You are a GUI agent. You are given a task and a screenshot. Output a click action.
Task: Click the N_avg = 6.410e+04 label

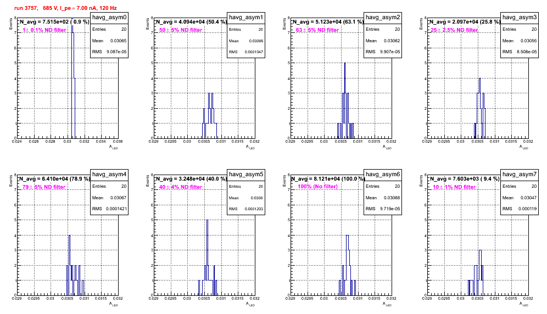(x=54, y=179)
